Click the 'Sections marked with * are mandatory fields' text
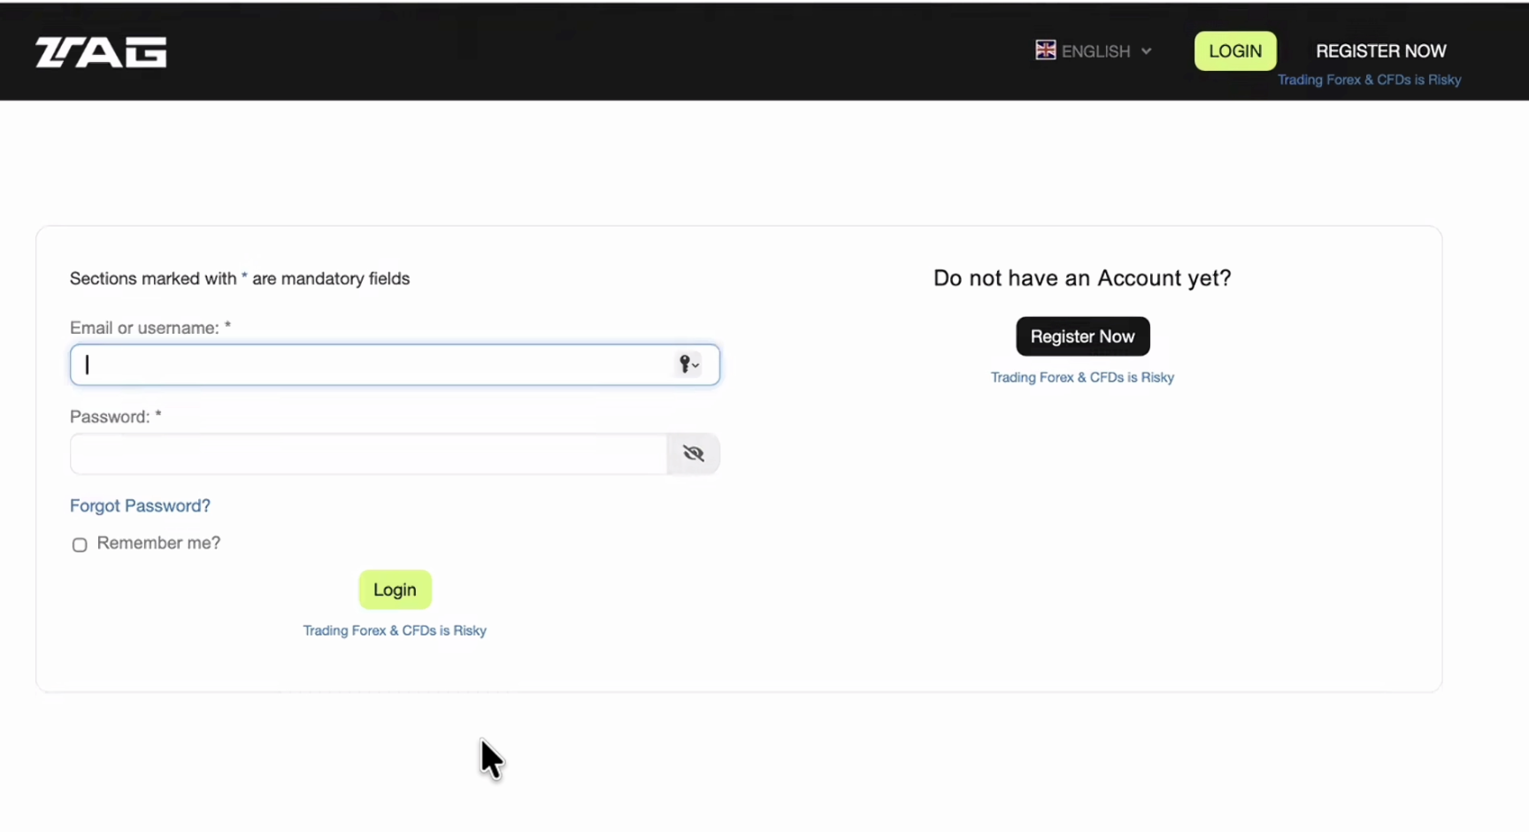Image resolution: width=1529 pixels, height=832 pixels. [x=240, y=279]
